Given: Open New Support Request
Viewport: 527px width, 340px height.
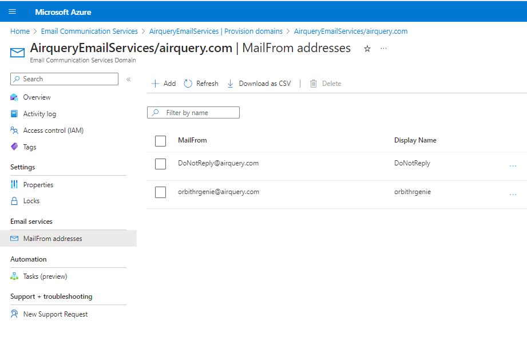Looking at the screenshot, I should point(56,314).
